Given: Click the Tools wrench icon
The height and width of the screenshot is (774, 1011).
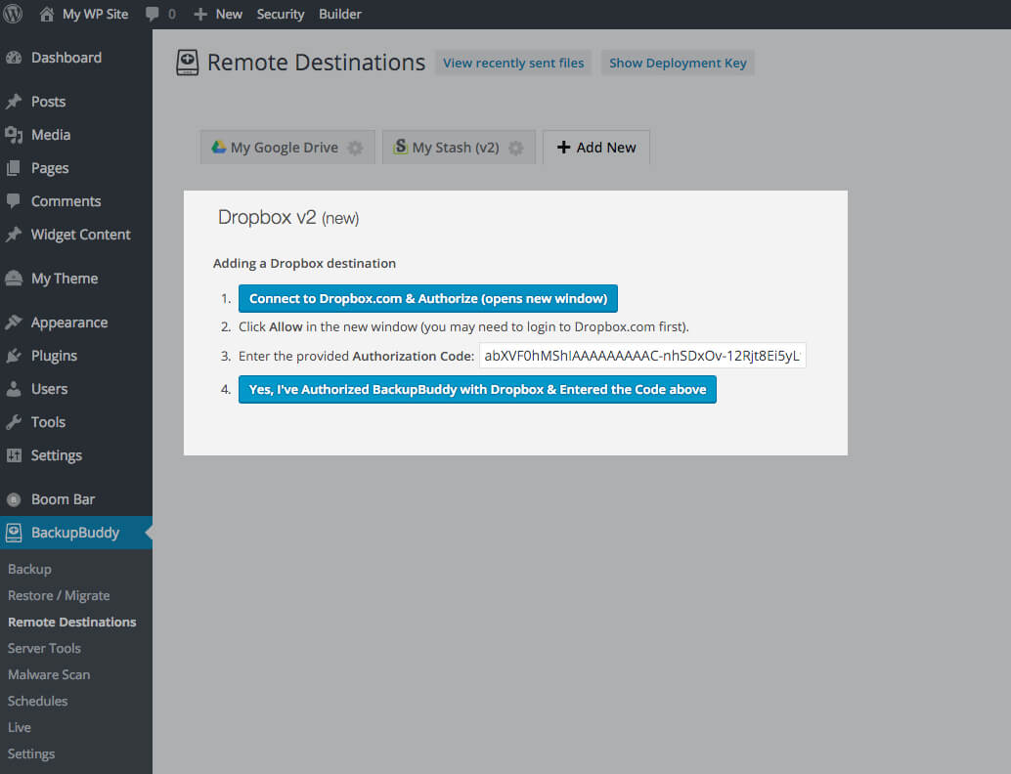Looking at the screenshot, I should (x=14, y=422).
